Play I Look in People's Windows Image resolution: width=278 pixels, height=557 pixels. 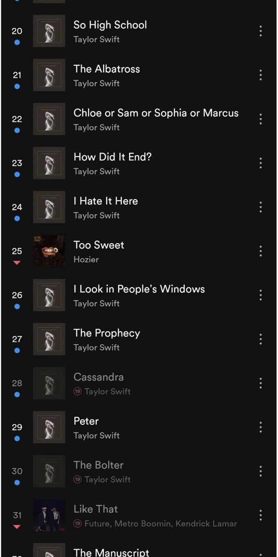(139, 289)
